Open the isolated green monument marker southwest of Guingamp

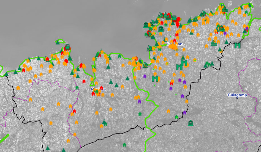click(x=190, y=123)
